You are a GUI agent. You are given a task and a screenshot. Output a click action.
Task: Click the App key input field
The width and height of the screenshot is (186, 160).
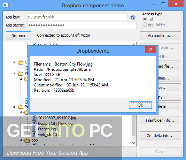coord(77,17)
